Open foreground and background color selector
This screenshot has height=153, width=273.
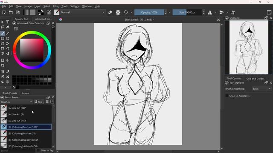pos(41,12)
